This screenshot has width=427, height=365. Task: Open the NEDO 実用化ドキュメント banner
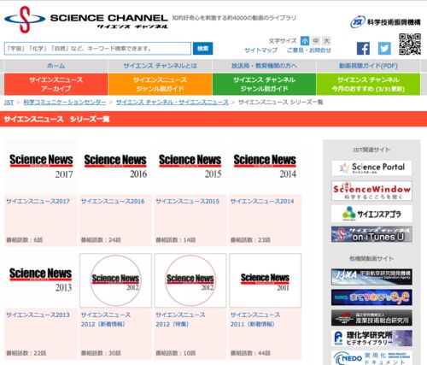pyautogui.click(x=371, y=358)
